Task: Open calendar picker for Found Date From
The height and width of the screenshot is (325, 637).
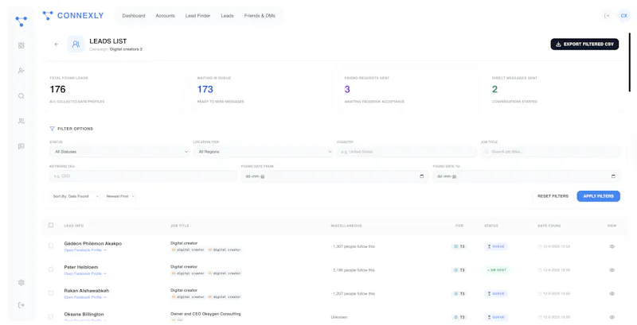Action: [x=421, y=176]
